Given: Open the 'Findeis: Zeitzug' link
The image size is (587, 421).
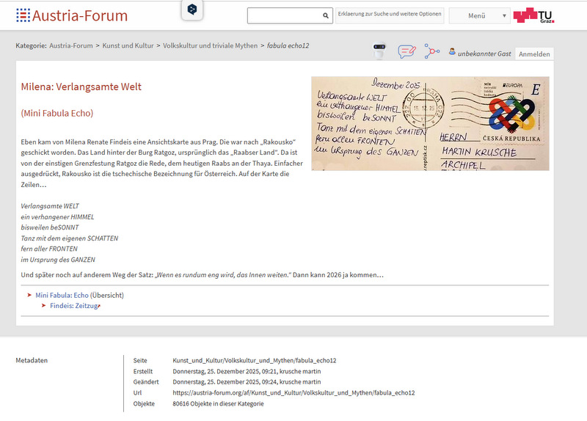Looking at the screenshot, I should point(73,306).
